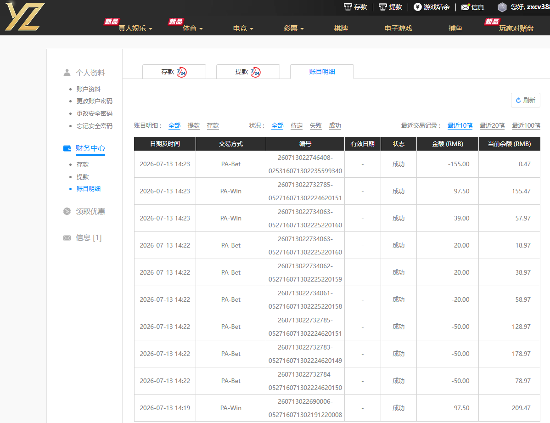The height and width of the screenshot is (423, 550).
Task: Filter 状况 by 待定
Action: click(297, 125)
